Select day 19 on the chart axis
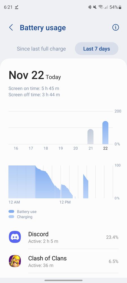This screenshot has height=283, width=127. (x=61, y=148)
